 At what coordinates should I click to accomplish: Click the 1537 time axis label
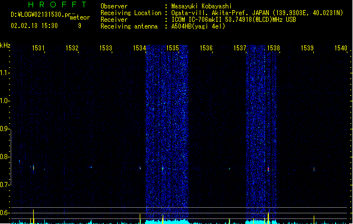click(240, 48)
